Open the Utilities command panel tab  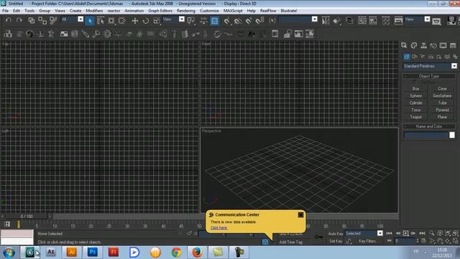tap(453, 45)
